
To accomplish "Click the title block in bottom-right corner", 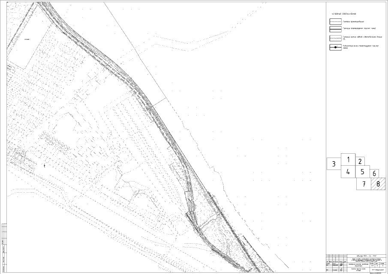I will click(356, 262).
